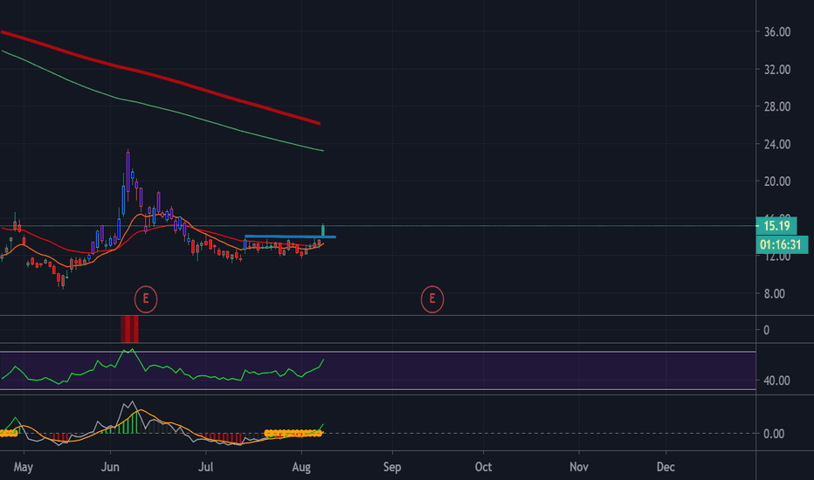Click the Jul label on time axis

205,467
